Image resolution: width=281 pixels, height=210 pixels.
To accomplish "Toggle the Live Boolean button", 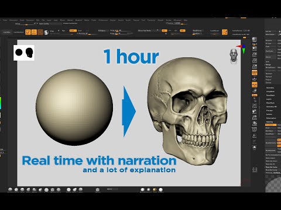I will tap(19, 32).
